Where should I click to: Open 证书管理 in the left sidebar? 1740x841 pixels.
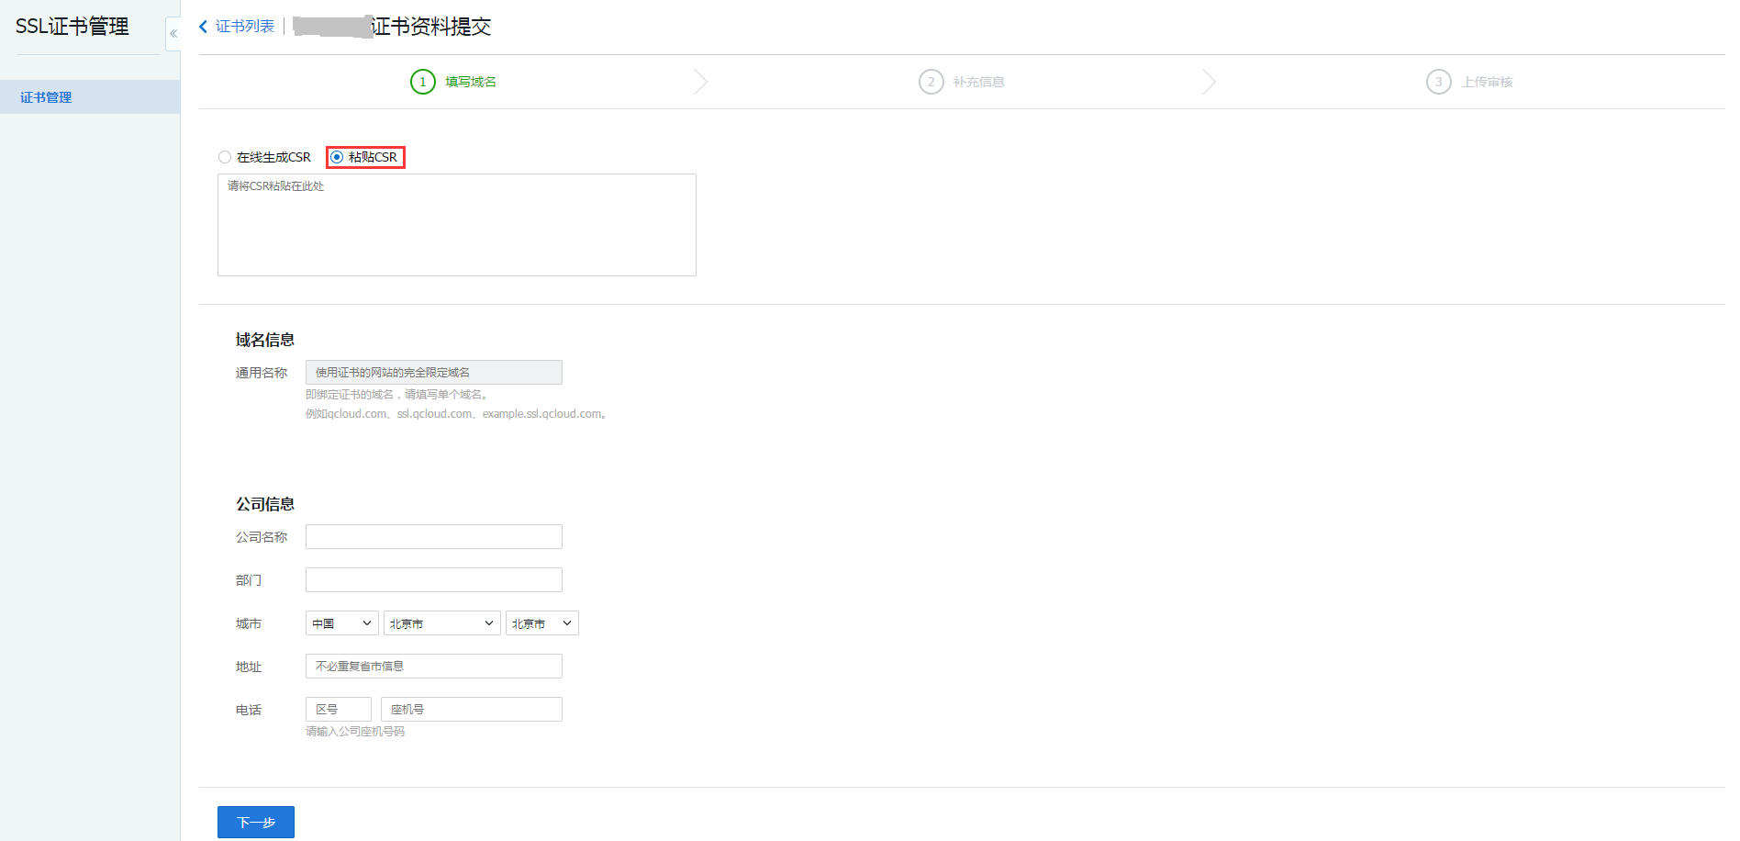[46, 97]
